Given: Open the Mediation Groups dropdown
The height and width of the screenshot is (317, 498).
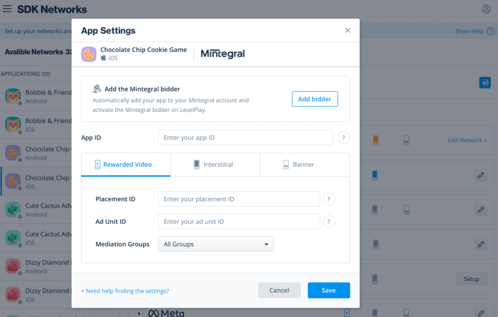Looking at the screenshot, I should [x=215, y=244].
